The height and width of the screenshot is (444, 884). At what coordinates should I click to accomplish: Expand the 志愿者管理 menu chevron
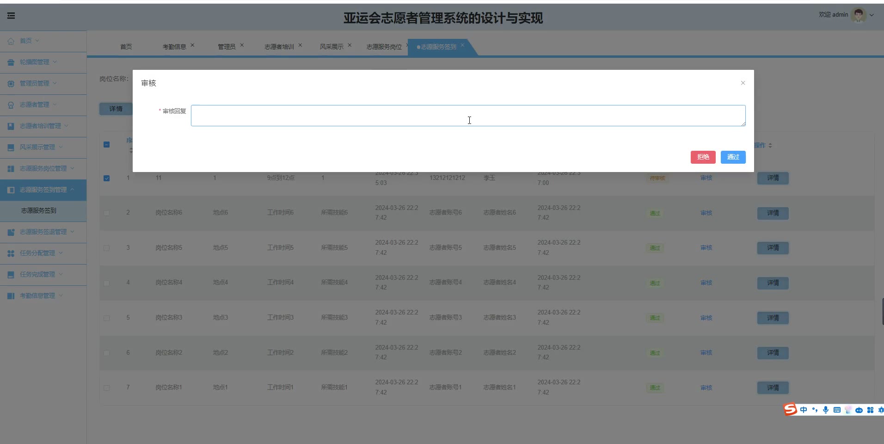[x=55, y=105]
